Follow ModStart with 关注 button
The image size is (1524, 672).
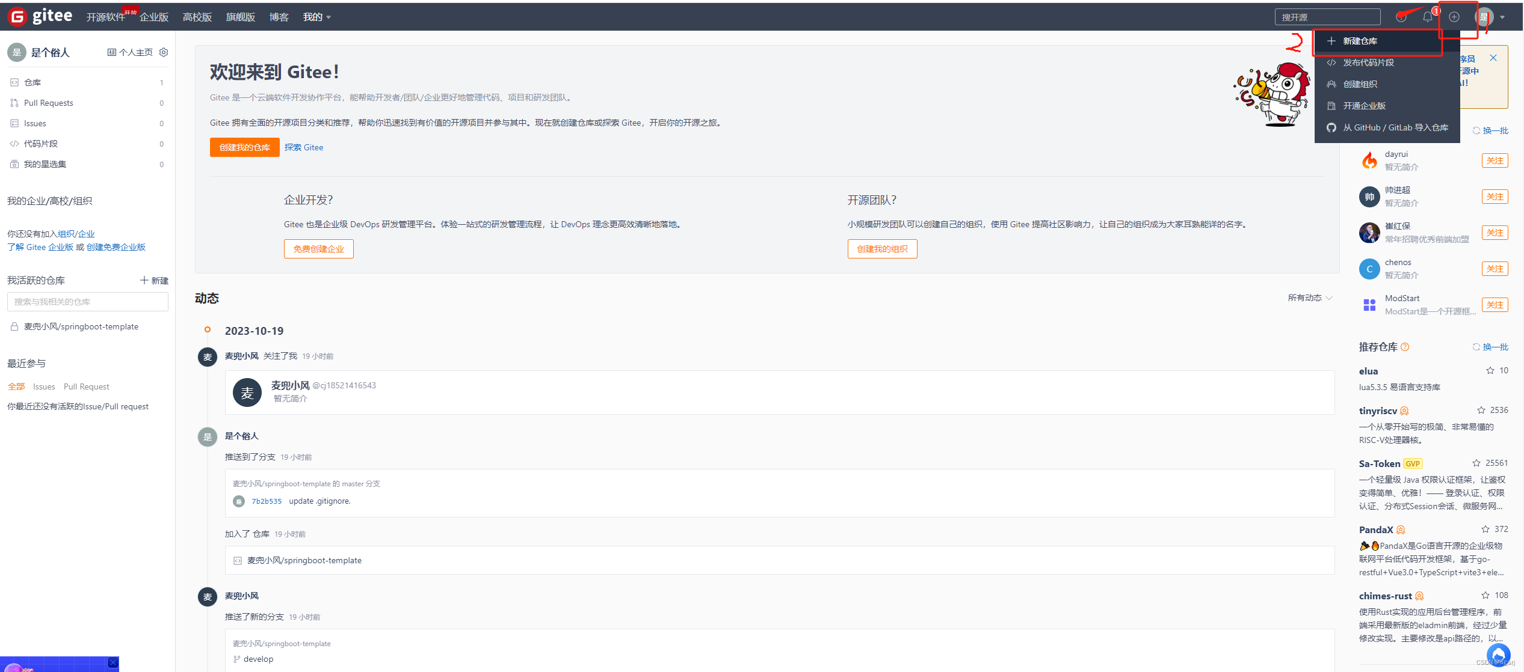point(1495,305)
